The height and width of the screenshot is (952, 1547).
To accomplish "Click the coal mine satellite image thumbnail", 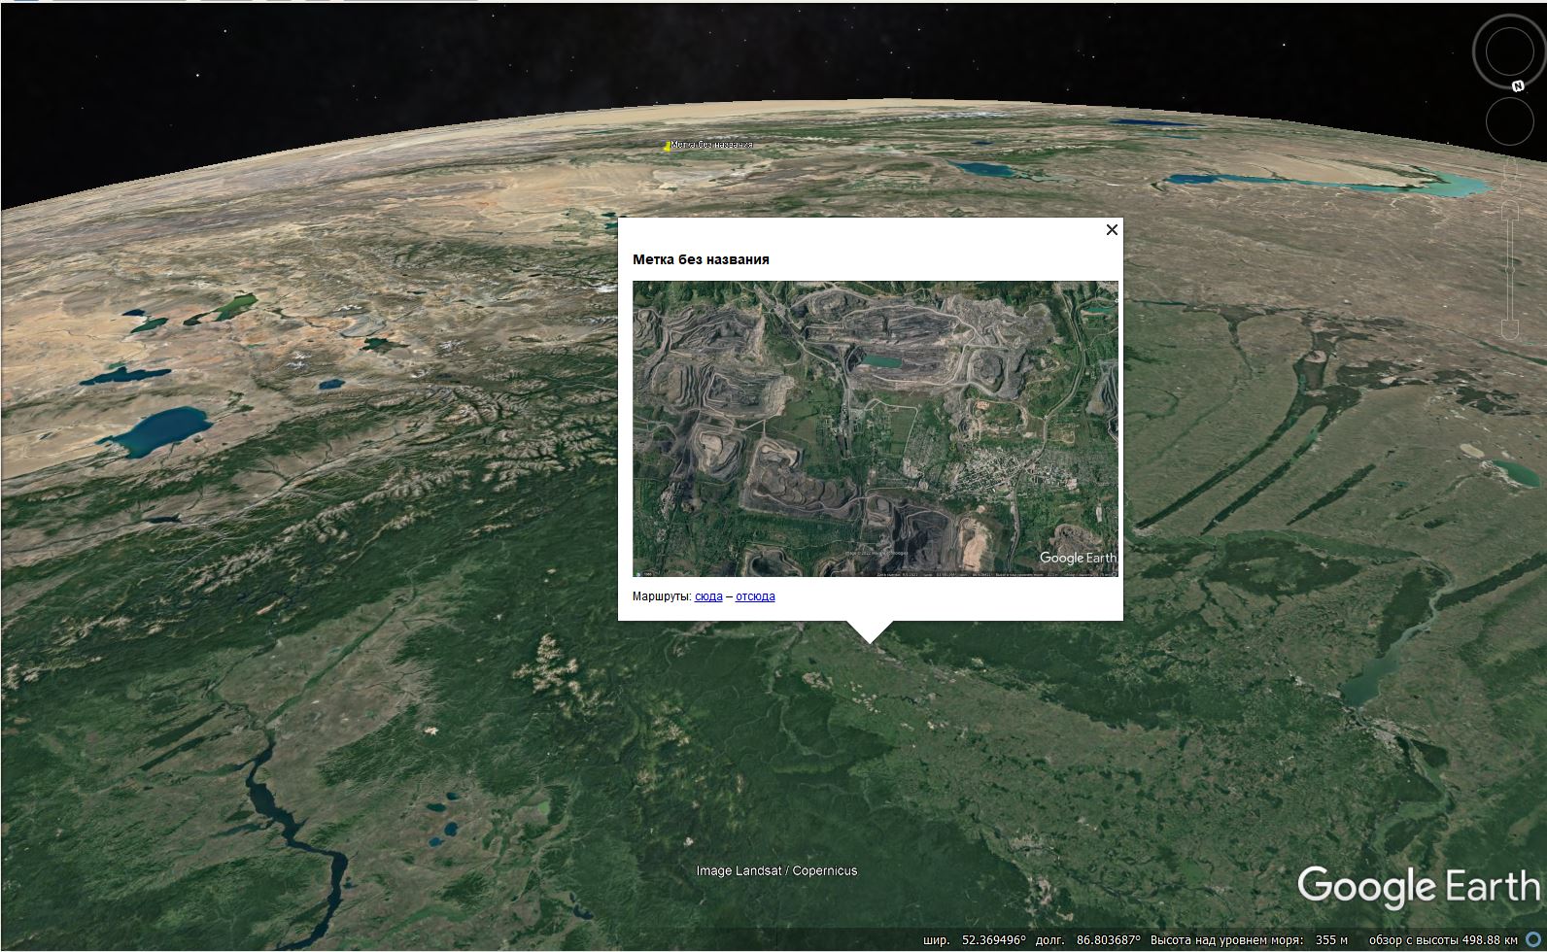I will (x=876, y=428).
